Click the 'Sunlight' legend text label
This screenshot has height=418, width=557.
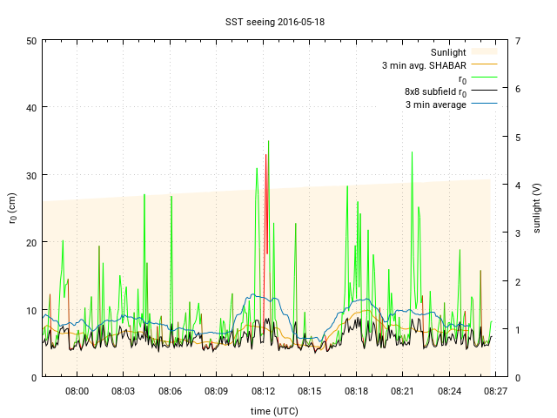[448, 52]
